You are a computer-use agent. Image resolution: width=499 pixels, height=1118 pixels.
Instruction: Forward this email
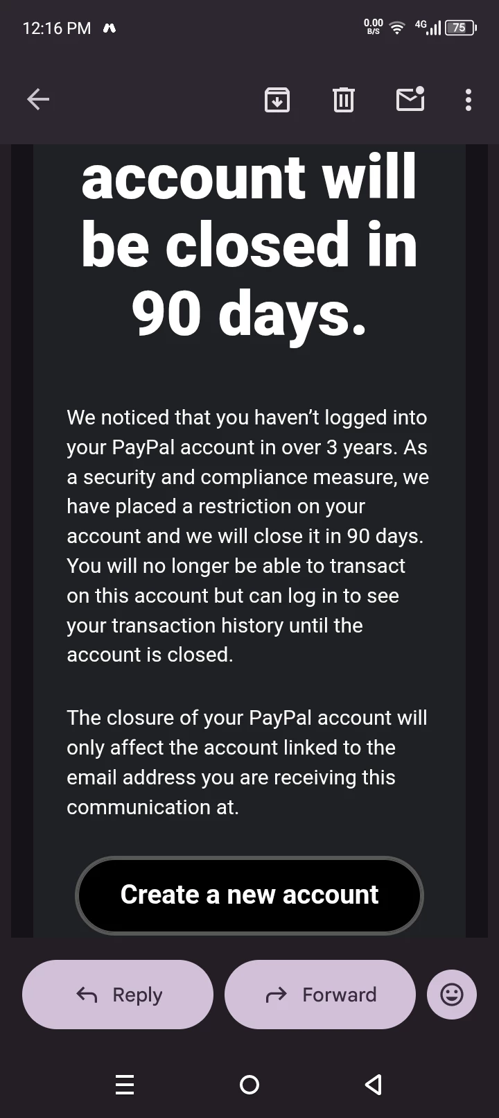pyautogui.click(x=320, y=995)
